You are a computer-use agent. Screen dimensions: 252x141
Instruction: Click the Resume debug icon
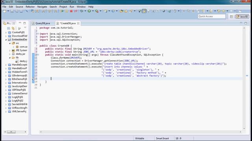pyautogui.click(x=62, y=11)
